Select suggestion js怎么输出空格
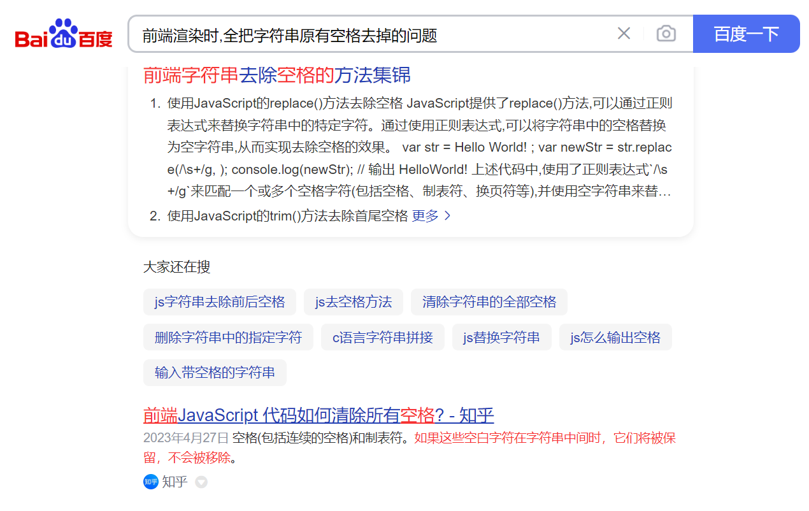The height and width of the screenshot is (511, 809). click(615, 337)
